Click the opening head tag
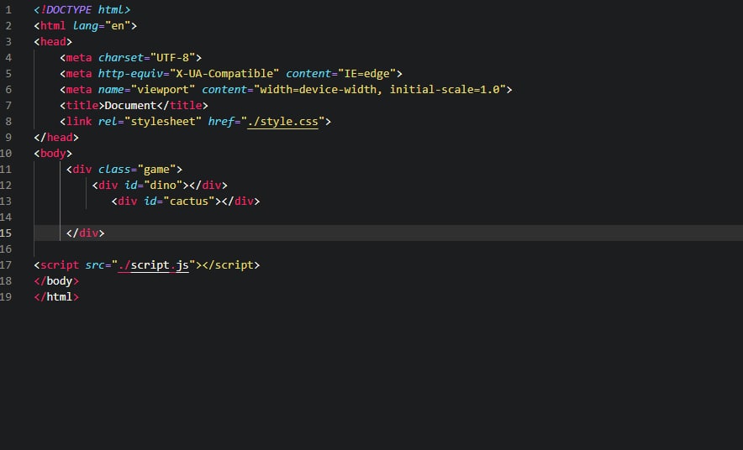Screen dimensions: 743x450 click(x=53, y=42)
